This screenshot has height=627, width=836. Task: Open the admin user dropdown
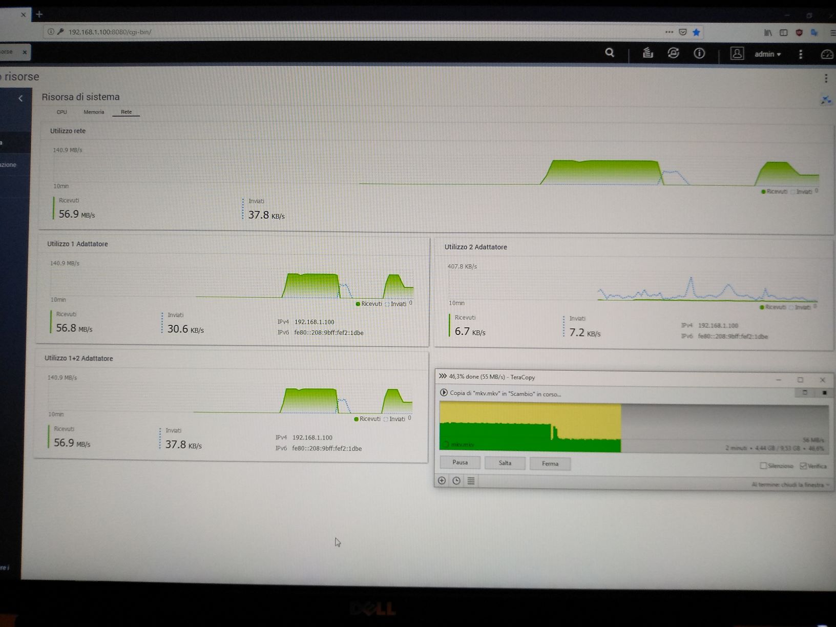click(767, 54)
